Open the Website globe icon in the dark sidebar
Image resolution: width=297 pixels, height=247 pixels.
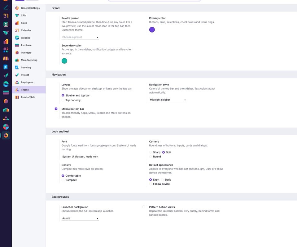[x=6, y=84]
